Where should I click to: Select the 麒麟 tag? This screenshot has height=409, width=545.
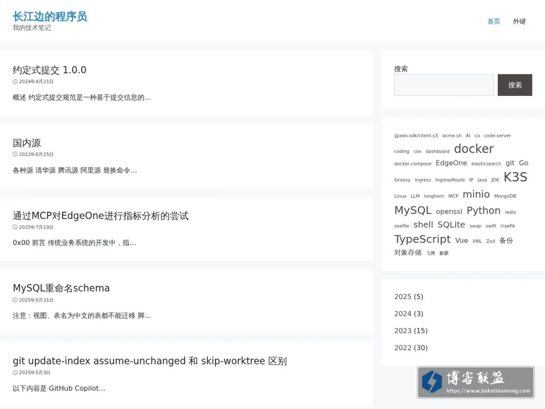[x=444, y=253]
